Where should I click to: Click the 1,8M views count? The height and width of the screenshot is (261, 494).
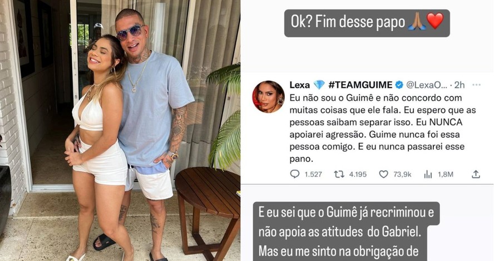(x=445, y=174)
